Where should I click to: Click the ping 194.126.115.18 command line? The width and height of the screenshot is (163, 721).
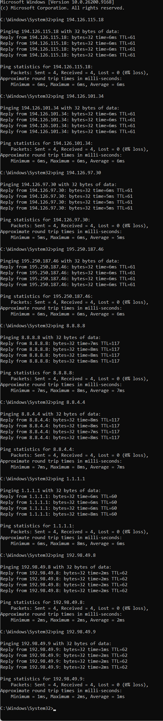coord(52,20)
